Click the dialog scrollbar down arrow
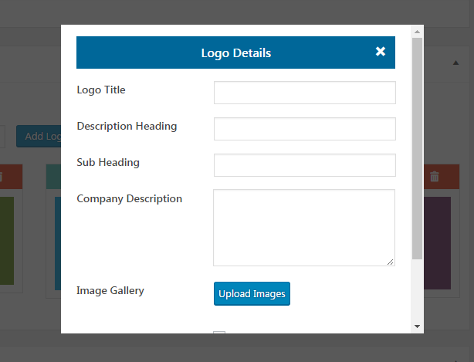474x362 pixels. tap(417, 326)
